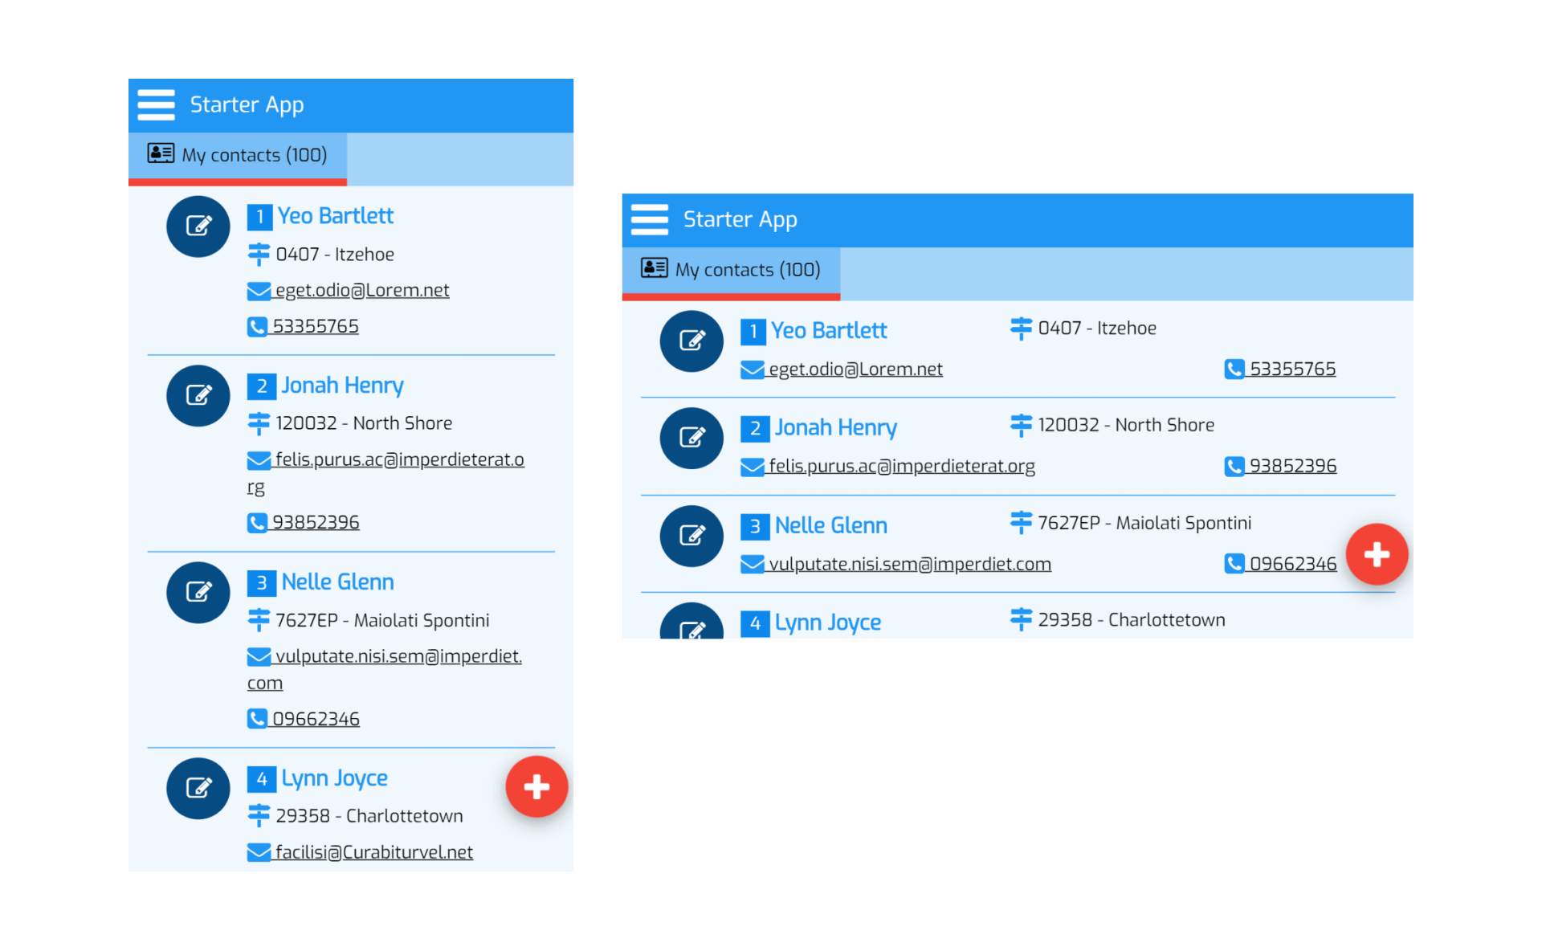This screenshot has width=1542, height=951.
Task: Click Starter App title in narrow view
Action: pos(247,105)
